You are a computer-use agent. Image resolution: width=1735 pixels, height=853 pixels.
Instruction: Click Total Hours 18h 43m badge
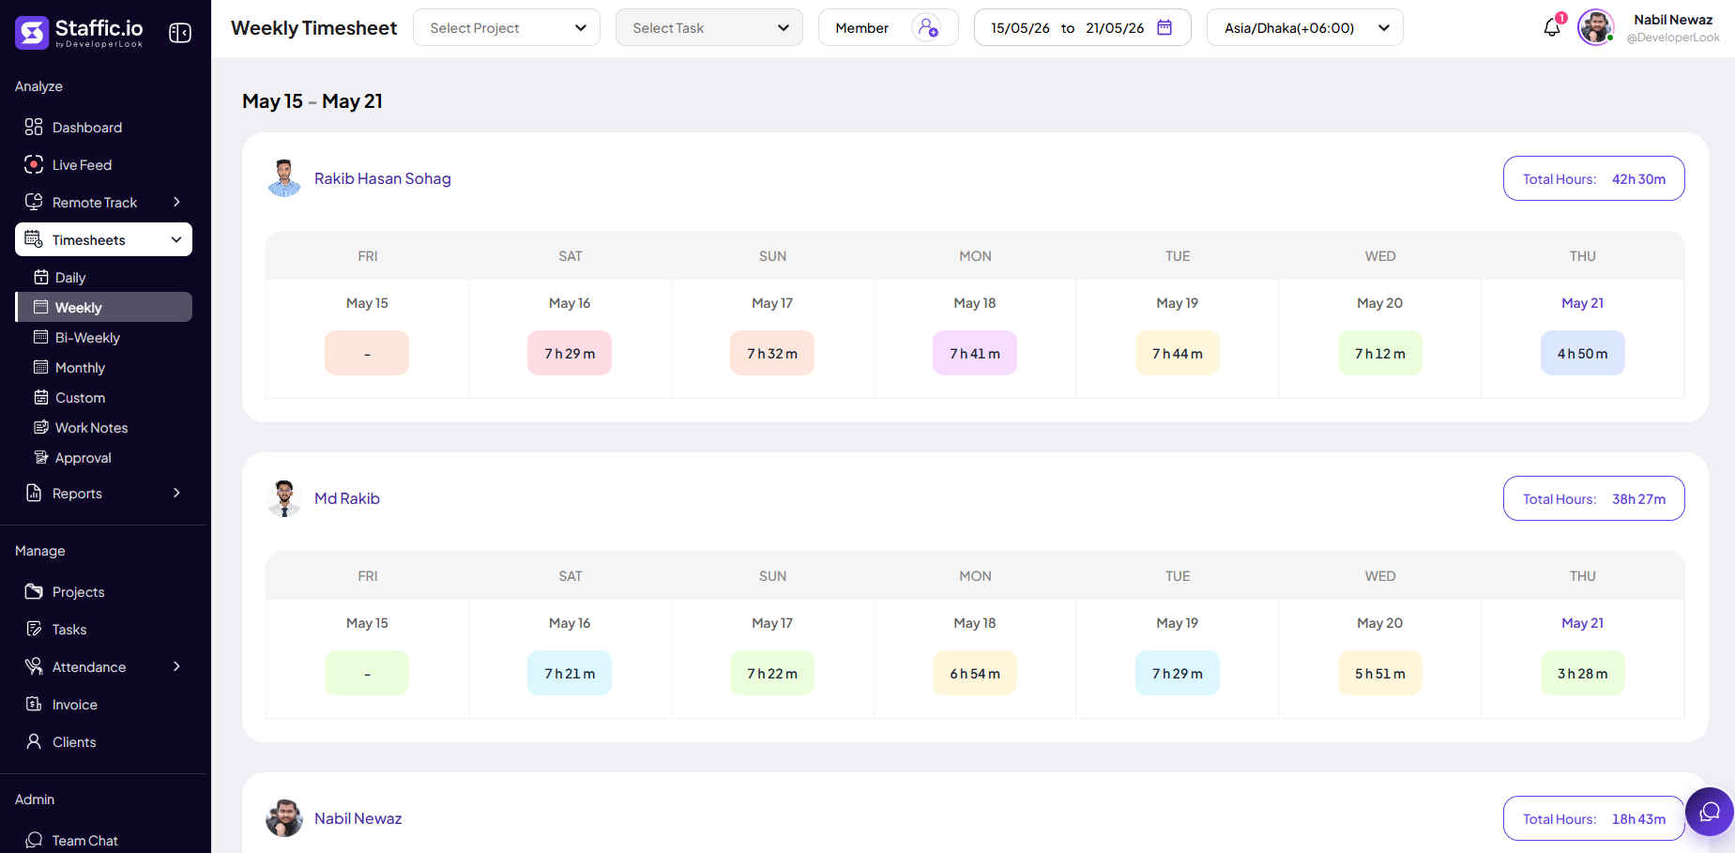click(x=1594, y=818)
